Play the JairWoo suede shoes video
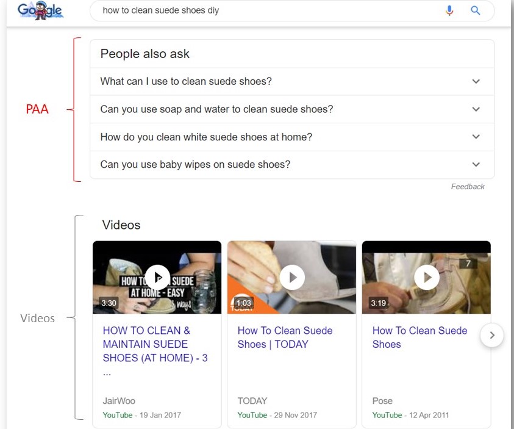 (157, 277)
